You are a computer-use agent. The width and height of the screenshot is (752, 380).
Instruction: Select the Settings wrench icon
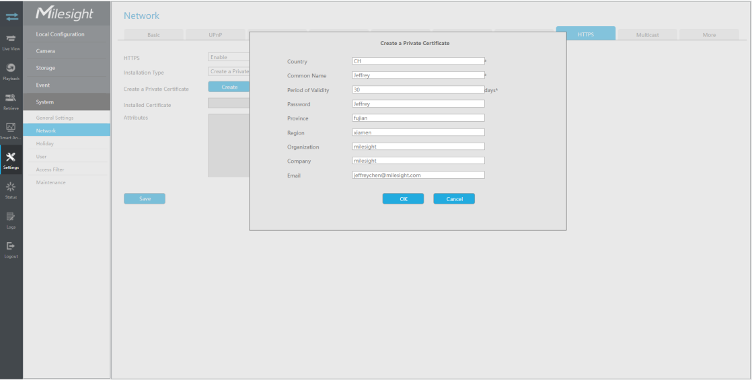[11, 157]
